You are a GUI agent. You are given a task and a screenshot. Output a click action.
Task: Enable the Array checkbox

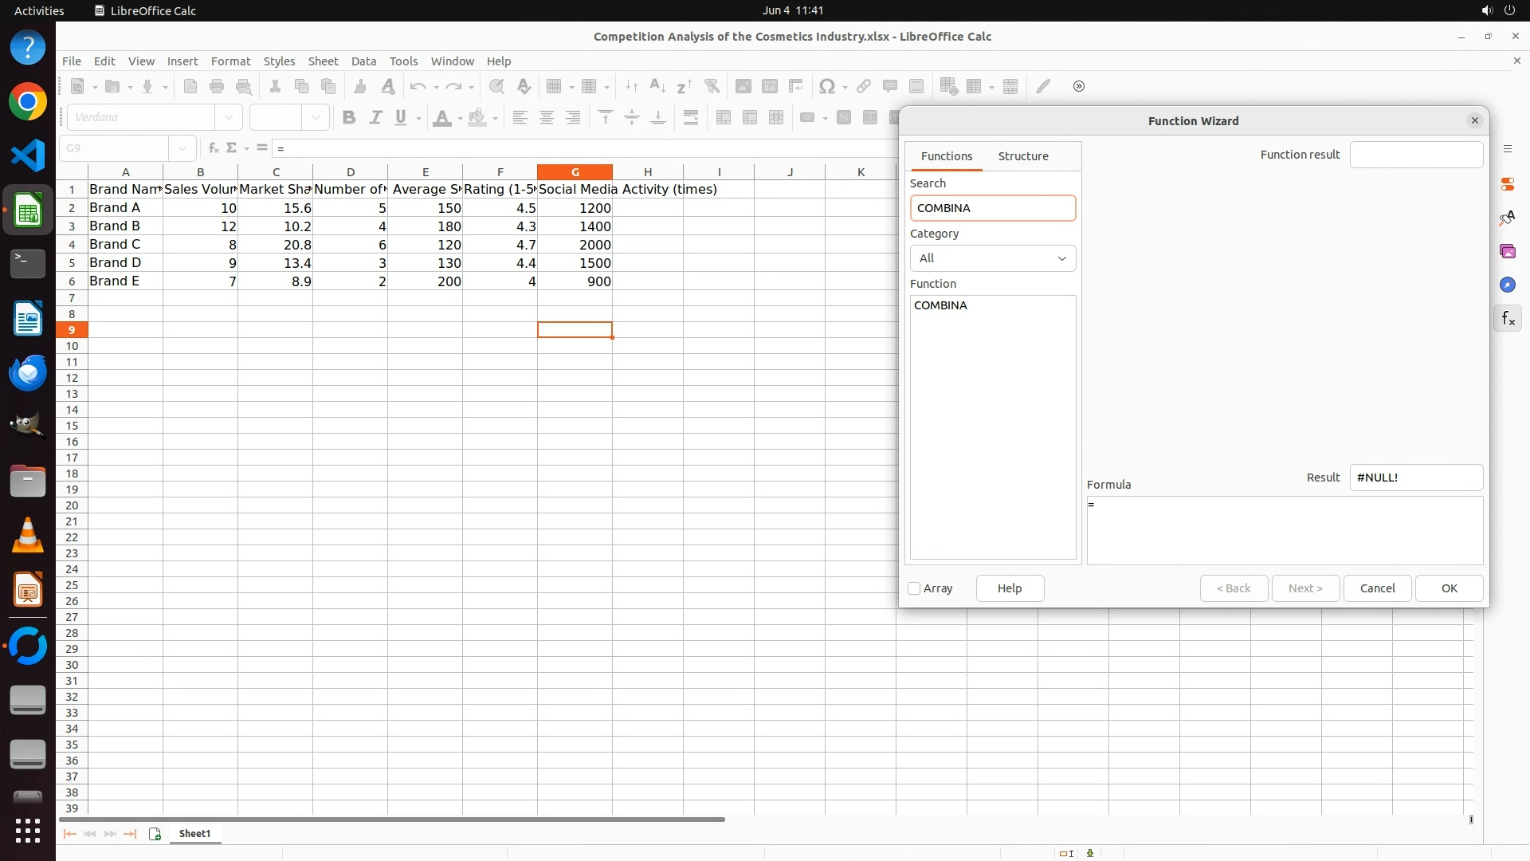tap(914, 588)
